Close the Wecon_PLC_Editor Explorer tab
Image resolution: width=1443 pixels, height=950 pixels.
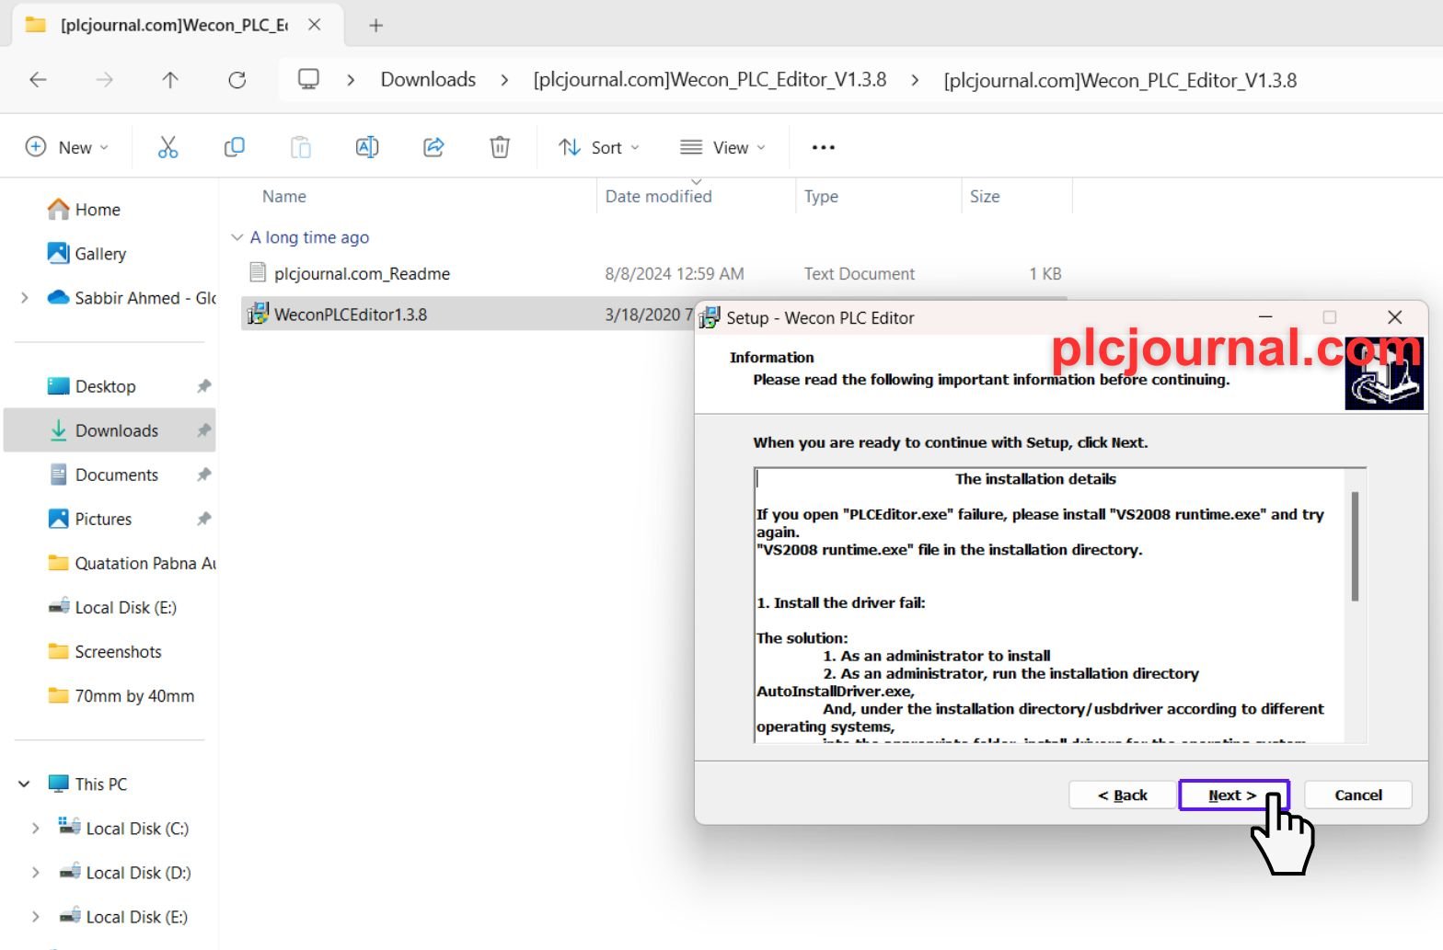315,25
